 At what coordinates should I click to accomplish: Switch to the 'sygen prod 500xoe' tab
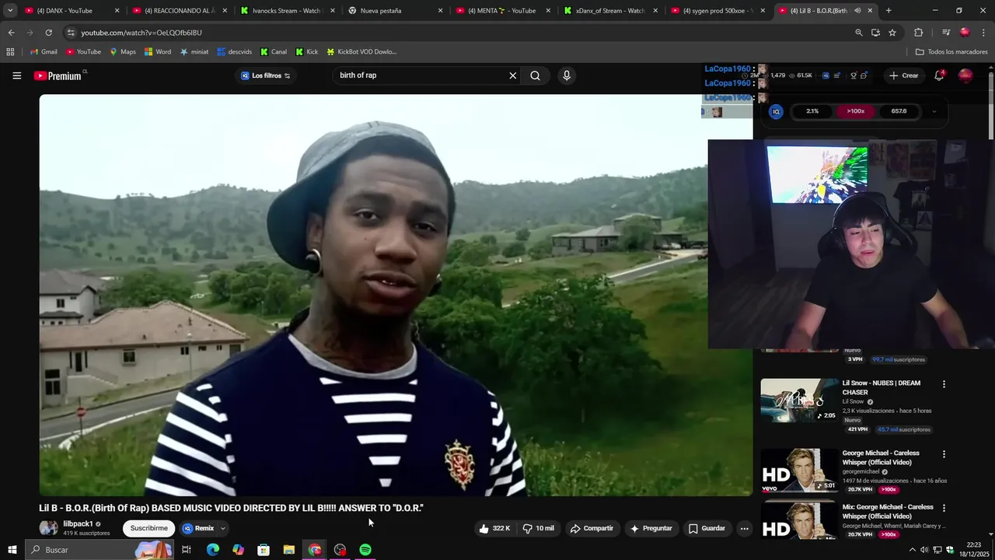pos(717,11)
